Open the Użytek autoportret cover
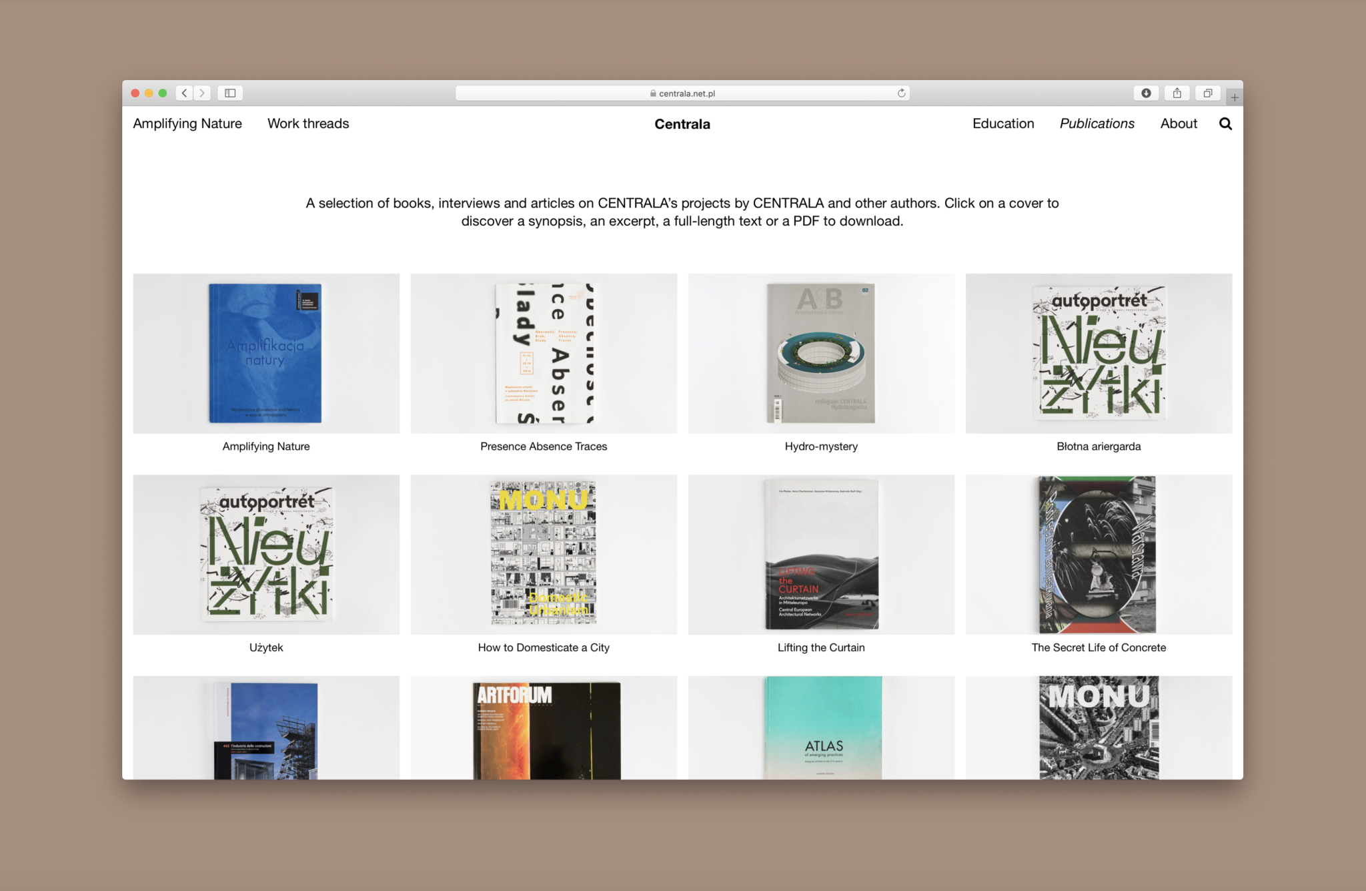The width and height of the screenshot is (1366, 891). pyautogui.click(x=266, y=555)
